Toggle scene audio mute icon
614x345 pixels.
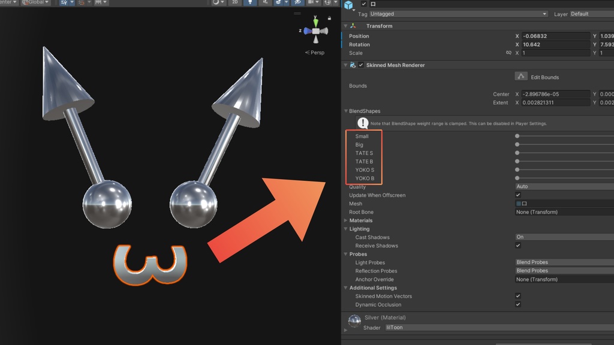(x=265, y=2)
